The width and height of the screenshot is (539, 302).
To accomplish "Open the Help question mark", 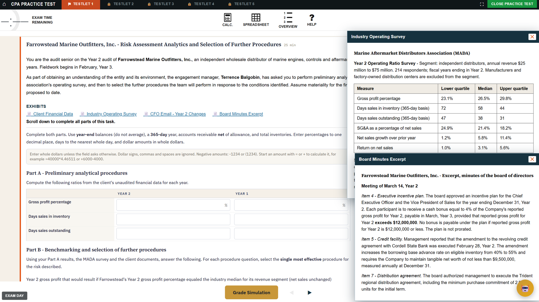I will [311, 20].
